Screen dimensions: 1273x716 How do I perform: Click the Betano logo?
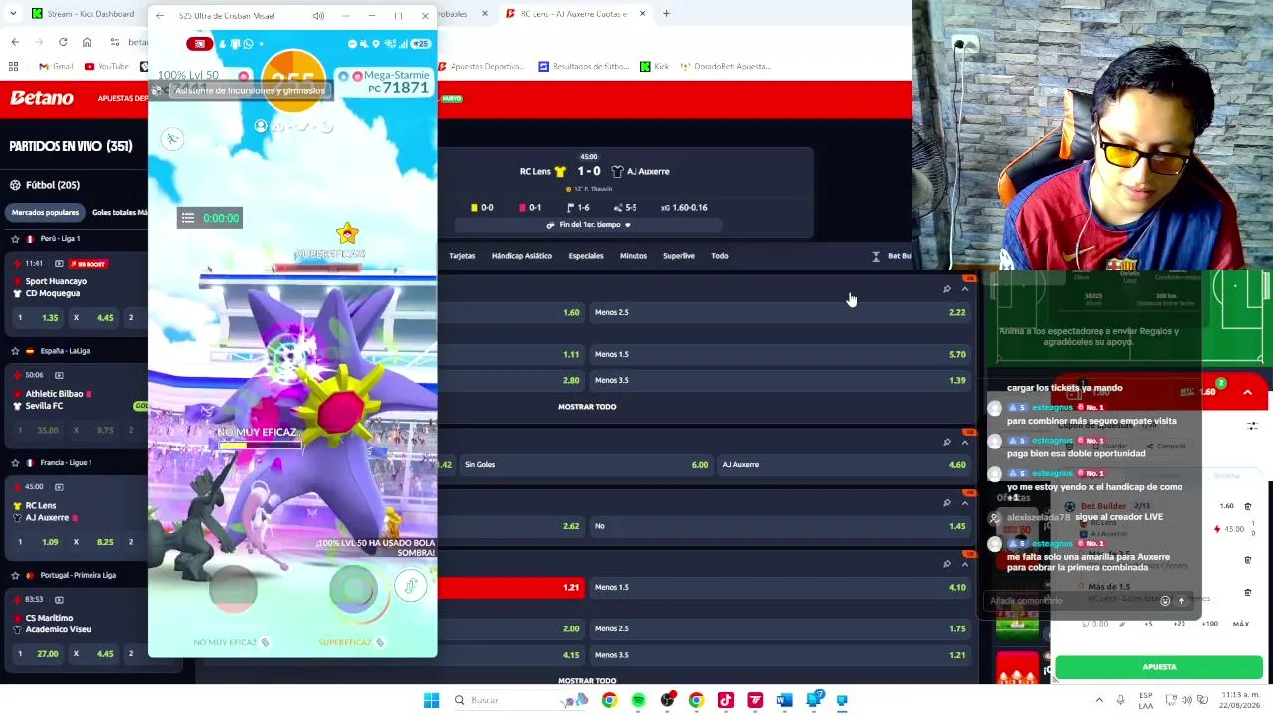tap(42, 98)
